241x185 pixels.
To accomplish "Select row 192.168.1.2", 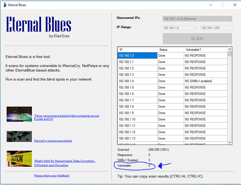I will pos(172,68).
